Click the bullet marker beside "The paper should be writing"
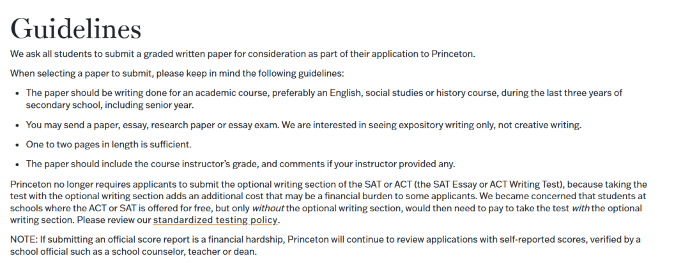690x263 pixels. point(17,93)
